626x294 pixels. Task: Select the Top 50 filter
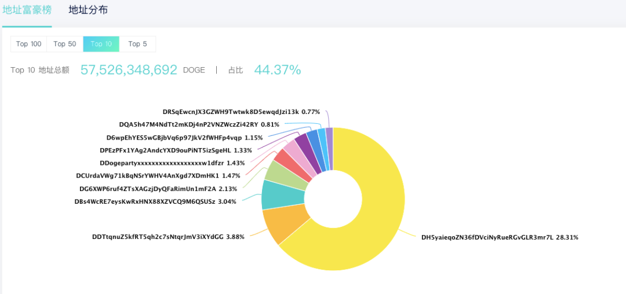pos(64,44)
